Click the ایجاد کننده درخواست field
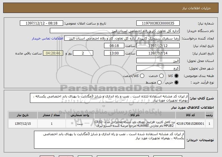Screen dimensions: 222x157 [122, 38]
